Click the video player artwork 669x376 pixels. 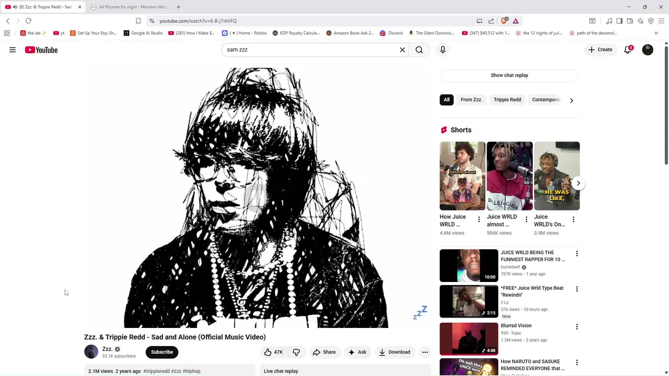pos(256,197)
